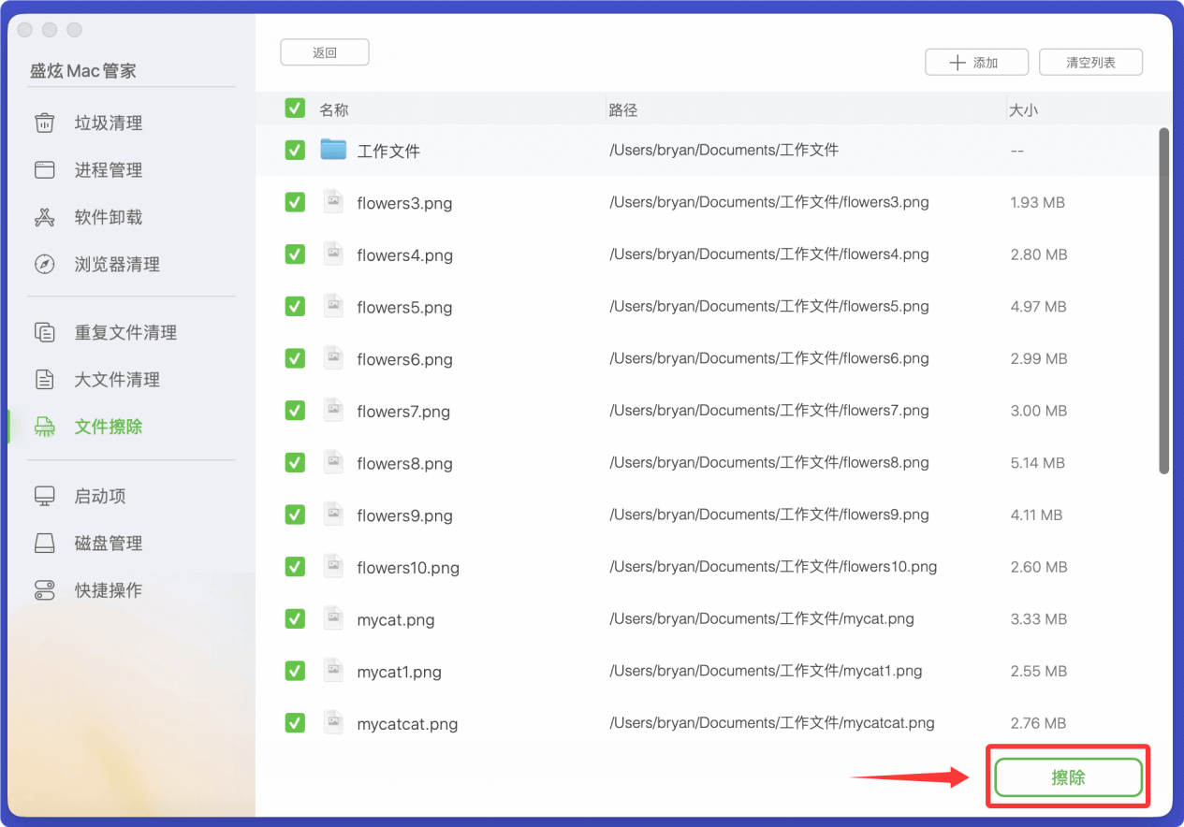The width and height of the screenshot is (1184, 827).
Task: Switch to 文件擦除 in the sidebar
Action: [108, 427]
